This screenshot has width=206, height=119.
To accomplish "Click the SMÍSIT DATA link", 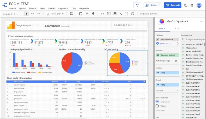I will [x=165, y=44].
